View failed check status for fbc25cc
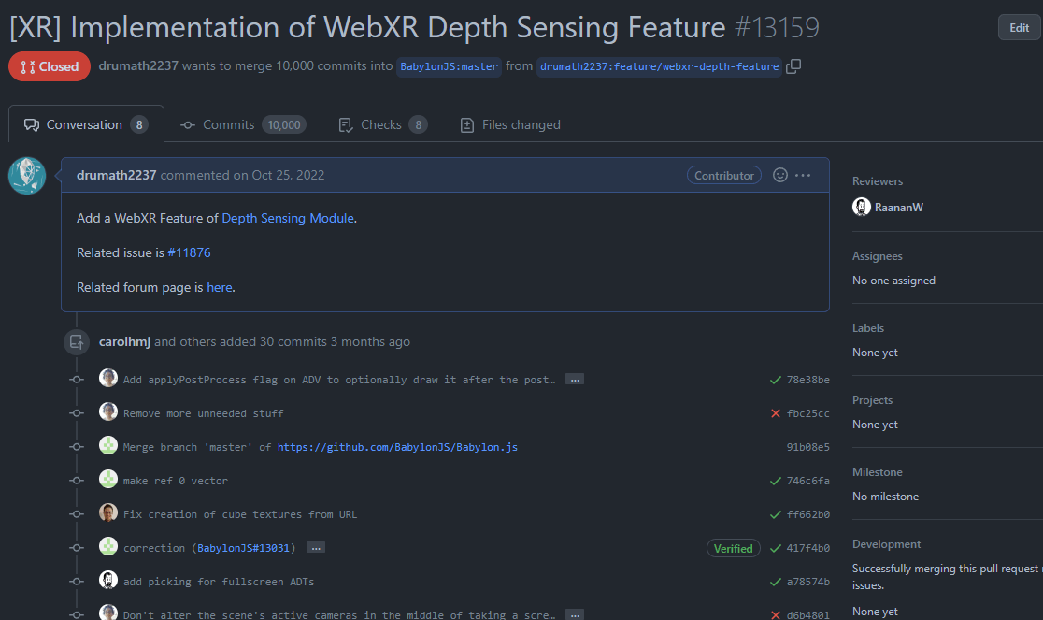 tap(775, 413)
